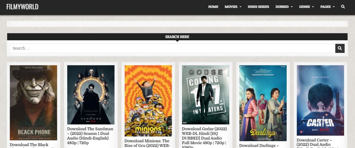Click the search submit magnifier button

pos(340,48)
